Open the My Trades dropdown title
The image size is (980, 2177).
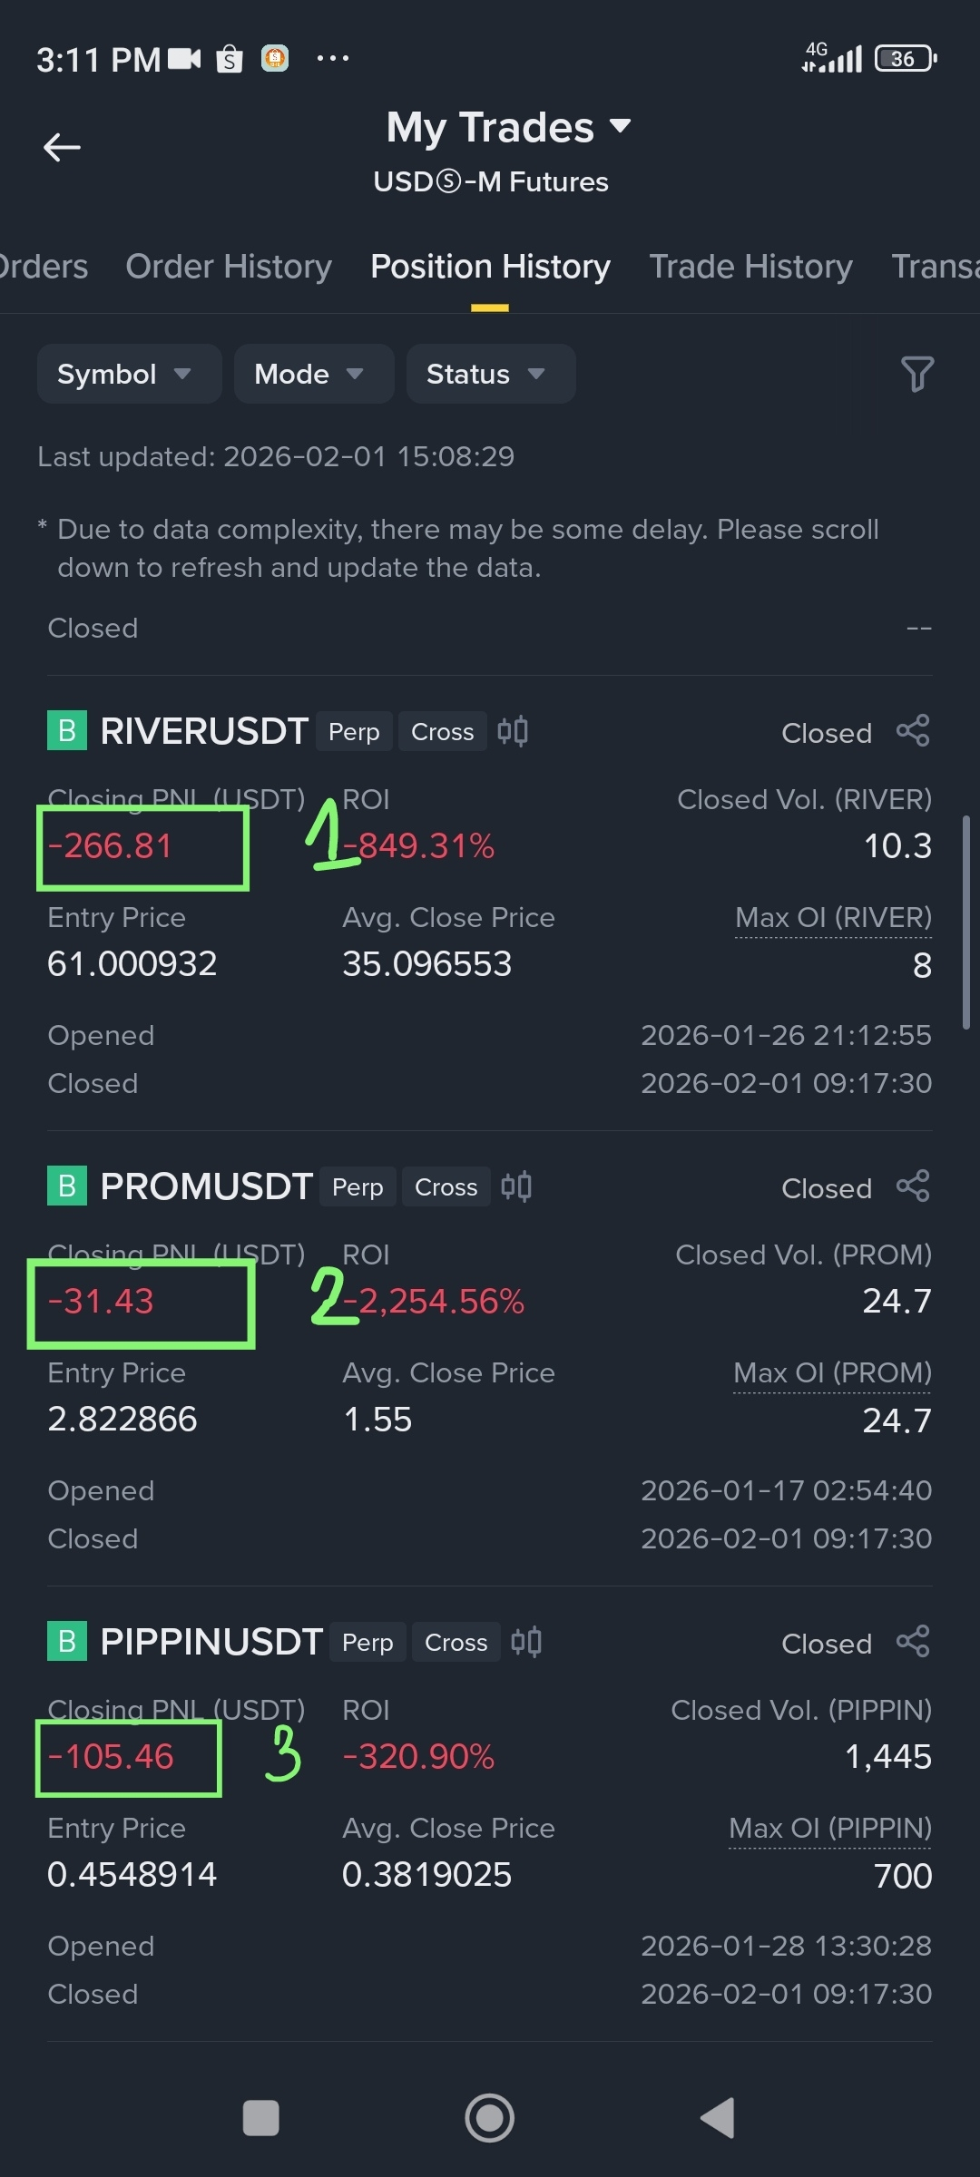click(507, 127)
